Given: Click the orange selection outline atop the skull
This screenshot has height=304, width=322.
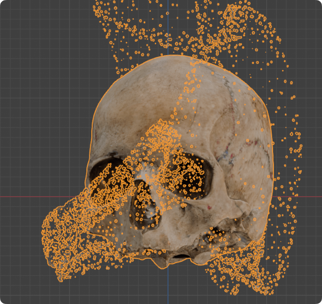Looking at the screenshot, I should pyautogui.click(x=170, y=55).
